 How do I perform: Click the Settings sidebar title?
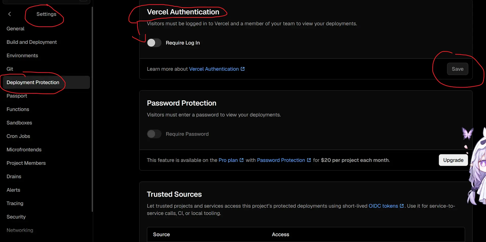coord(46,14)
